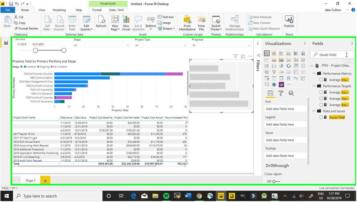Pick the purple PowerApps visual
357x202 pixels.
click(281, 85)
